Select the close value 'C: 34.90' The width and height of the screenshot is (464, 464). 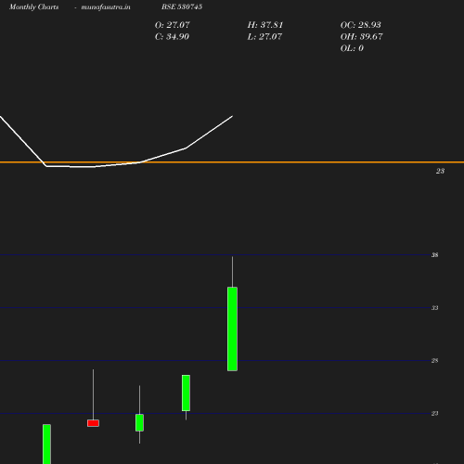[172, 36]
